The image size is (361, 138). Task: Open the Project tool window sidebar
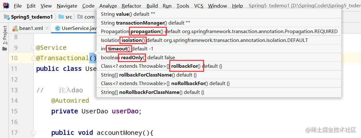pos(5,35)
